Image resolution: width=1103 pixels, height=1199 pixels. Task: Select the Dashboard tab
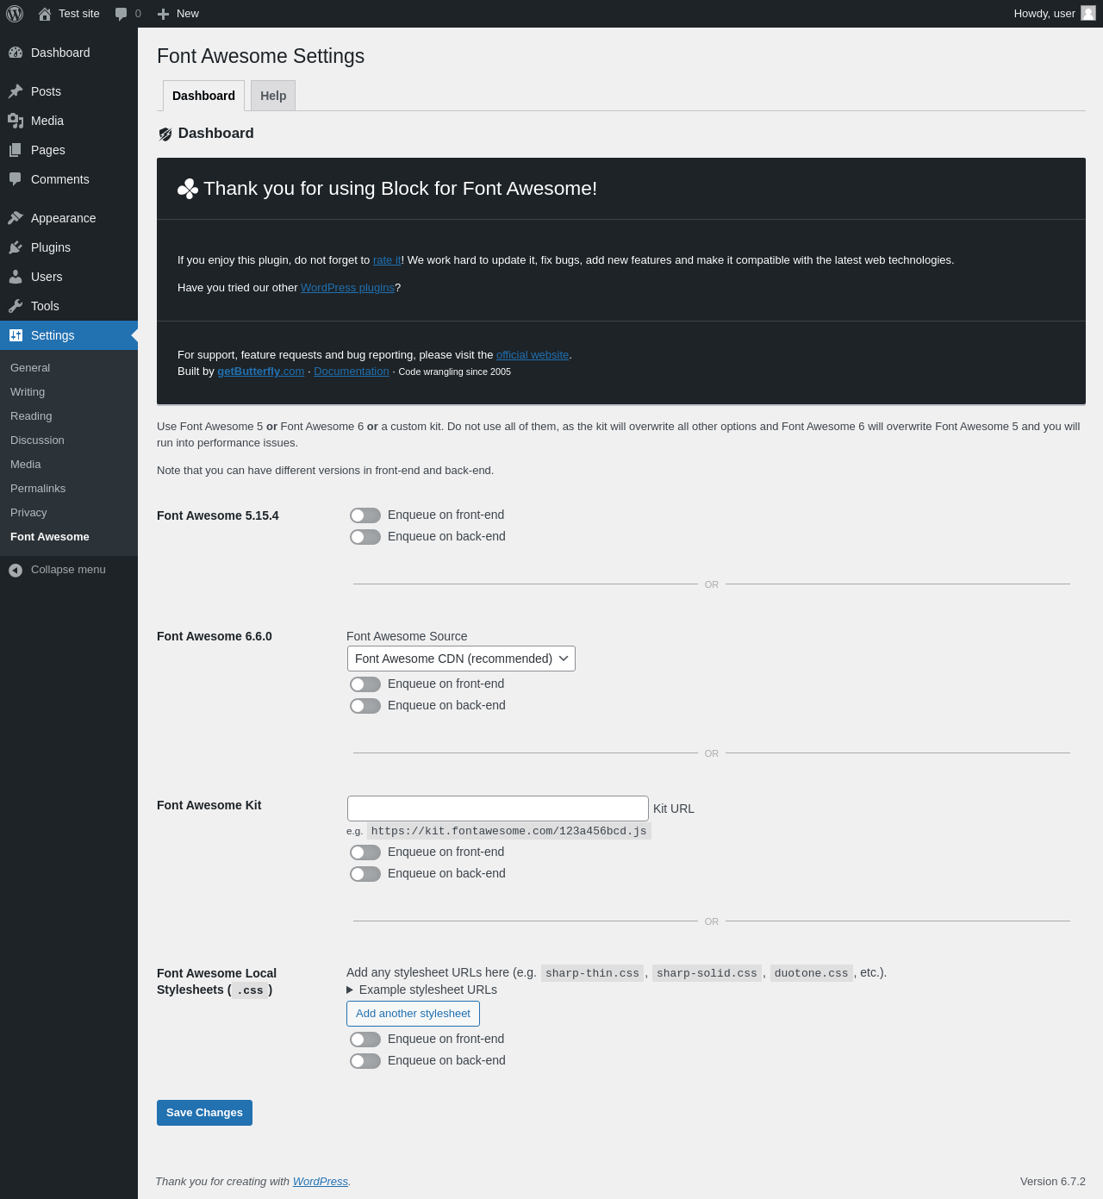click(x=203, y=96)
